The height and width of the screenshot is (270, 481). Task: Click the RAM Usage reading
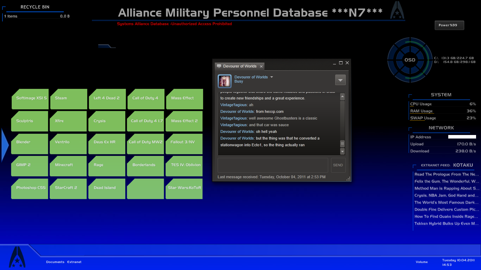pyautogui.click(x=443, y=111)
